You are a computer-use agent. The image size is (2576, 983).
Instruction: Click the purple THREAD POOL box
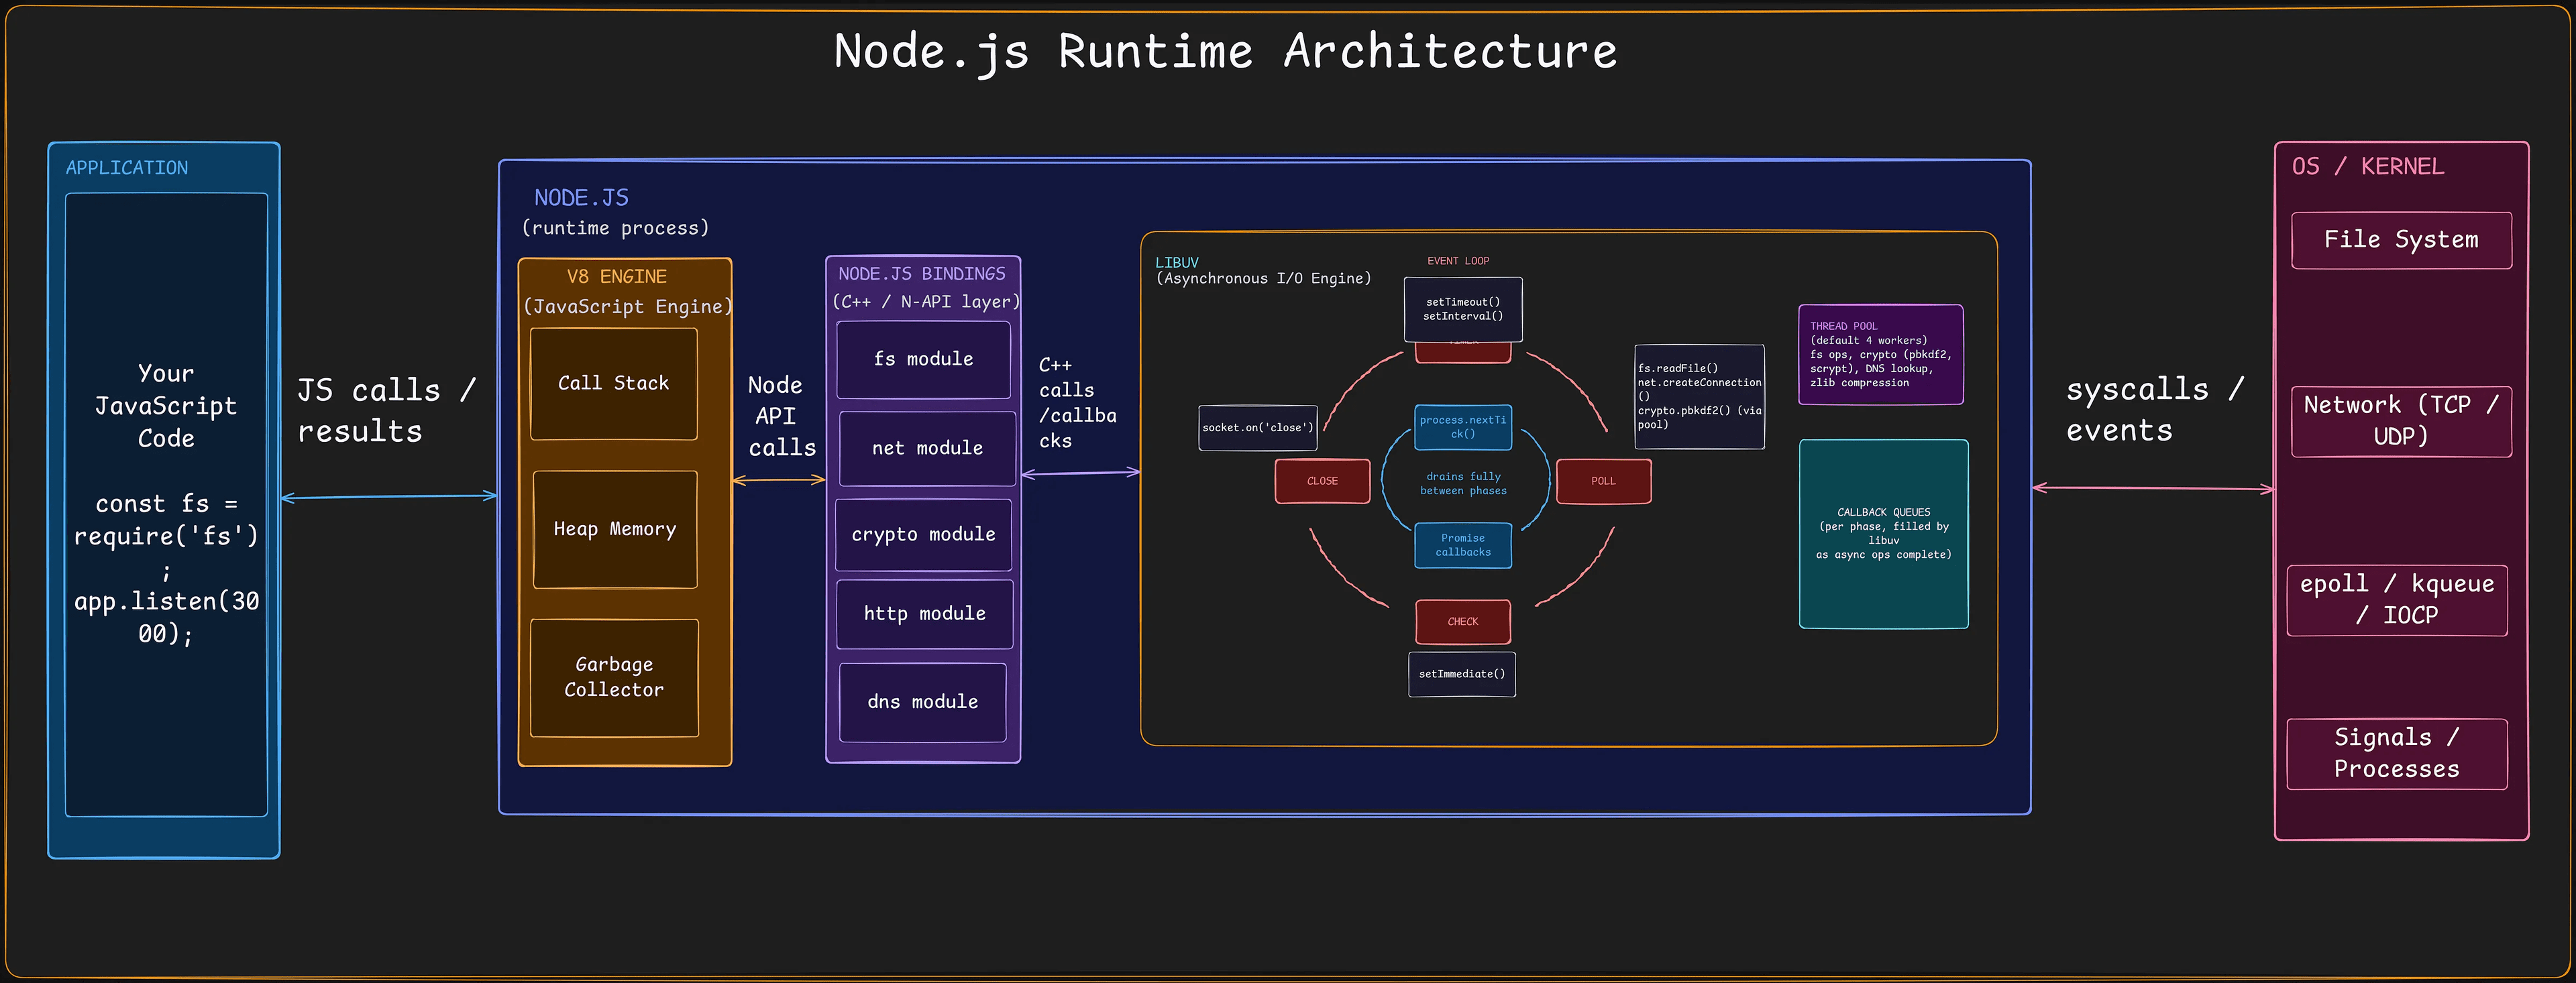click(x=1881, y=355)
